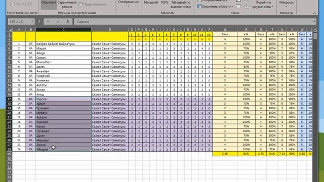Collapse the ribbon with the chevron arrow

pyautogui.click(x=314, y=13)
